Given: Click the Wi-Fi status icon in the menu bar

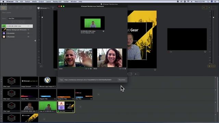Looking at the screenshot, I should click(x=188, y=1).
